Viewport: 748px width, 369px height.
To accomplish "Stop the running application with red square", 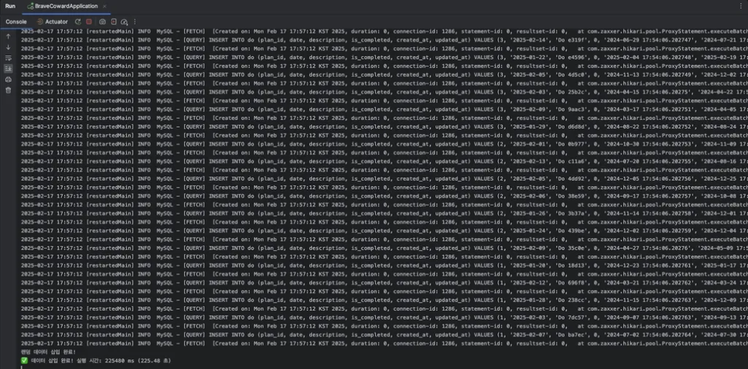I will (89, 22).
